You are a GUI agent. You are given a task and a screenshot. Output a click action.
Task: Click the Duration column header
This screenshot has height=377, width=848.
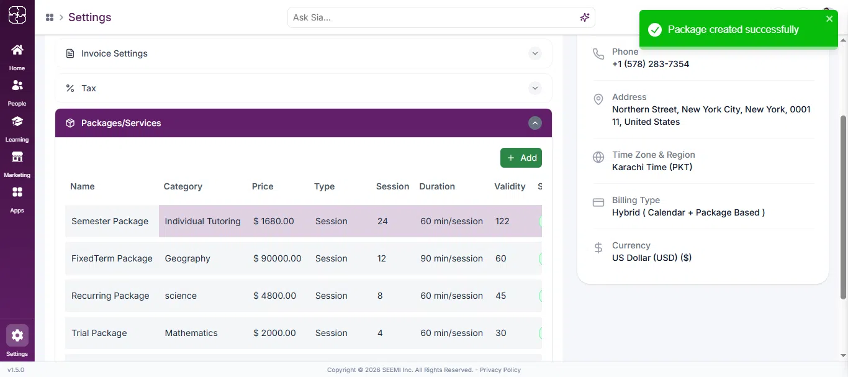click(437, 186)
